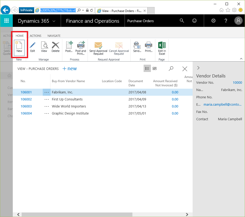Switch to the NAVIGATE ribbon tab

[x=54, y=36]
